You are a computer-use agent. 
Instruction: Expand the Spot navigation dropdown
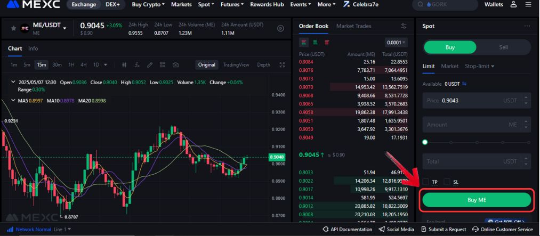pos(206,4)
